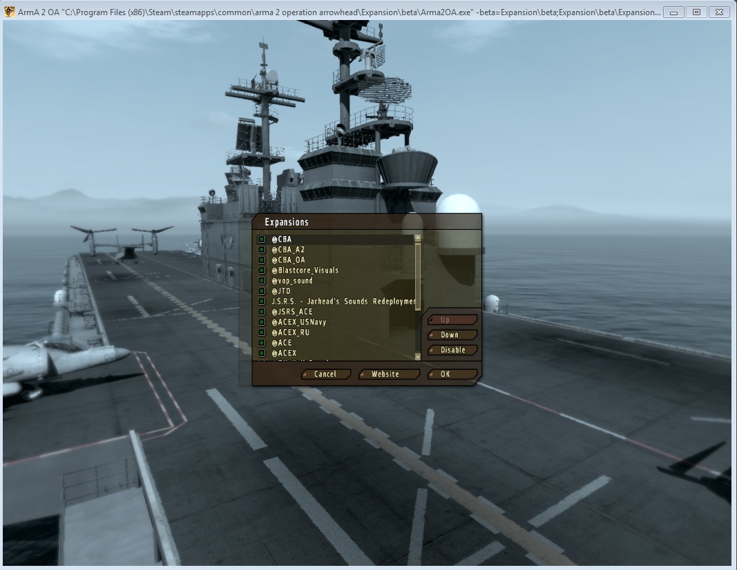
Task: Click the Disable button
Action: tap(452, 350)
